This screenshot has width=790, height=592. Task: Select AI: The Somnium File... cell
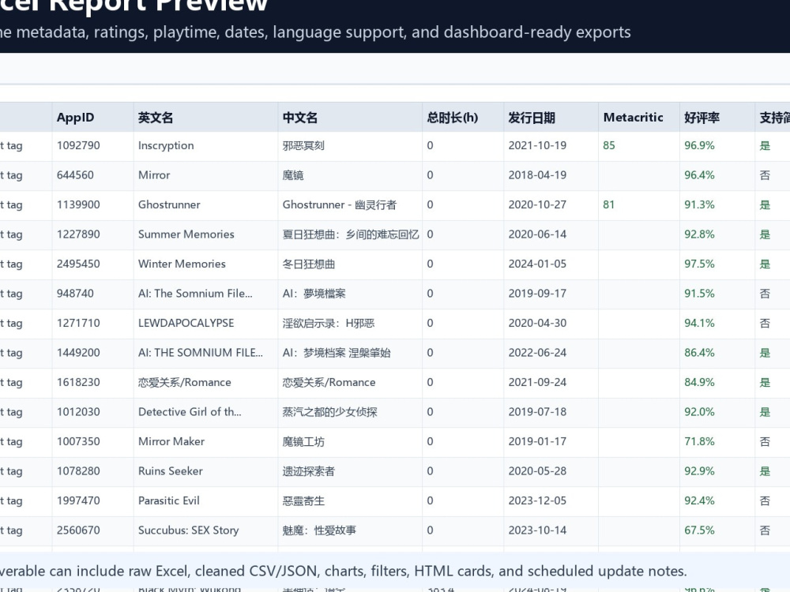tap(205, 294)
